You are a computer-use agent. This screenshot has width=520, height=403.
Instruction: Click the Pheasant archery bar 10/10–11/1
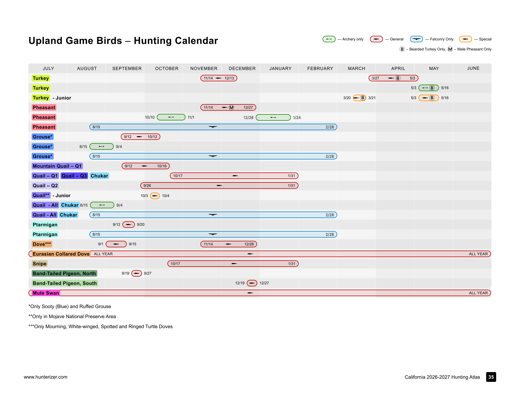click(171, 117)
